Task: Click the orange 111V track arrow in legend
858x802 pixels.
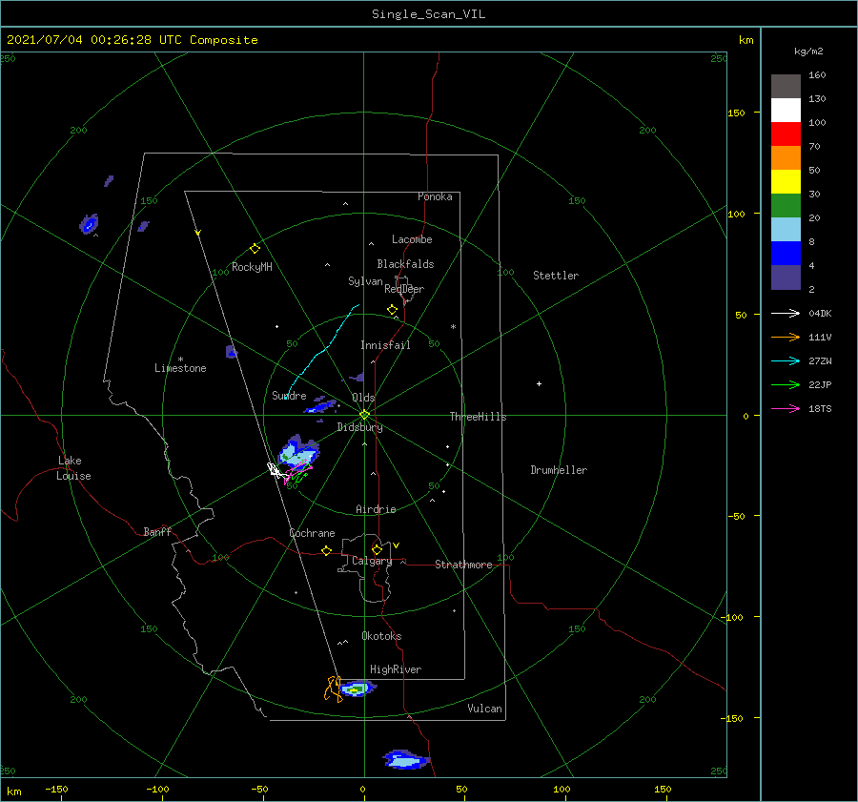Action: 786,338
